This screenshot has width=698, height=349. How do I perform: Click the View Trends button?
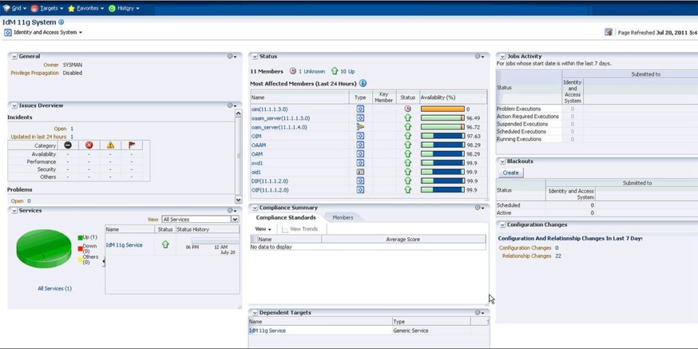pos(300,229)
